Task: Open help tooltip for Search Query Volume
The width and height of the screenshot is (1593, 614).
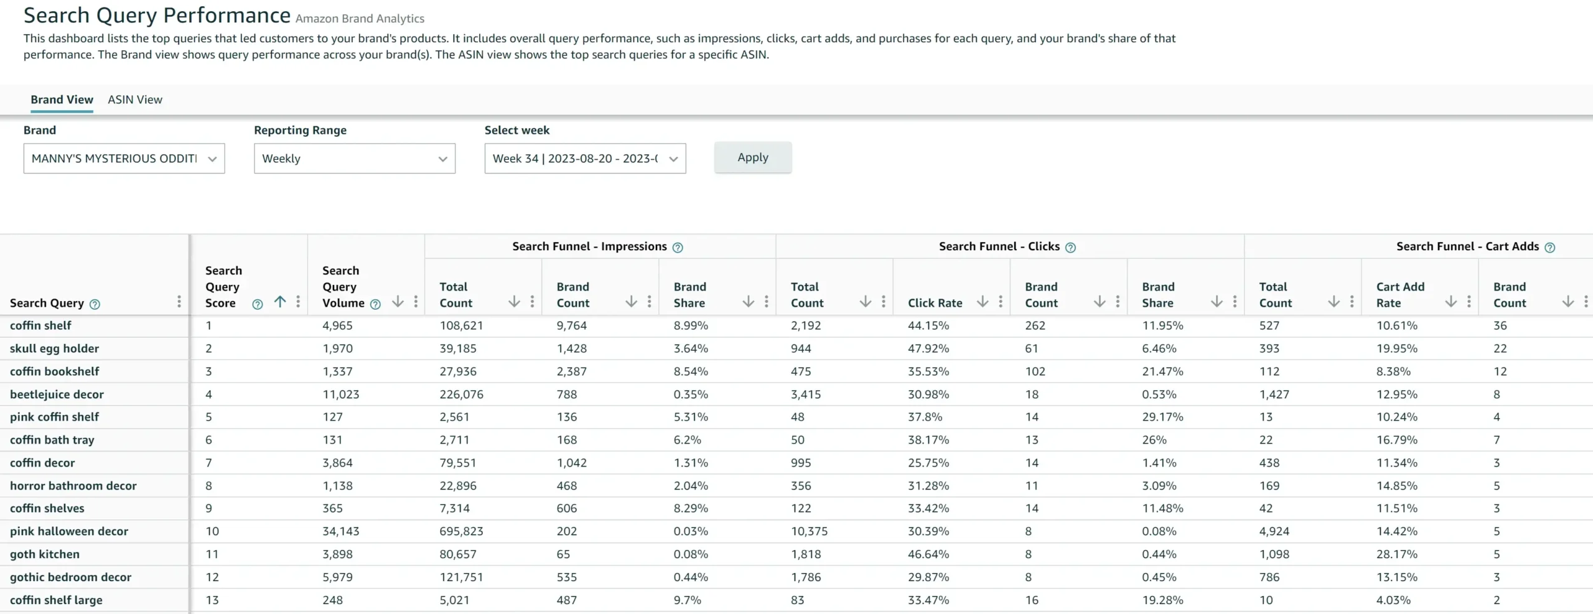Action: point(375,304)
